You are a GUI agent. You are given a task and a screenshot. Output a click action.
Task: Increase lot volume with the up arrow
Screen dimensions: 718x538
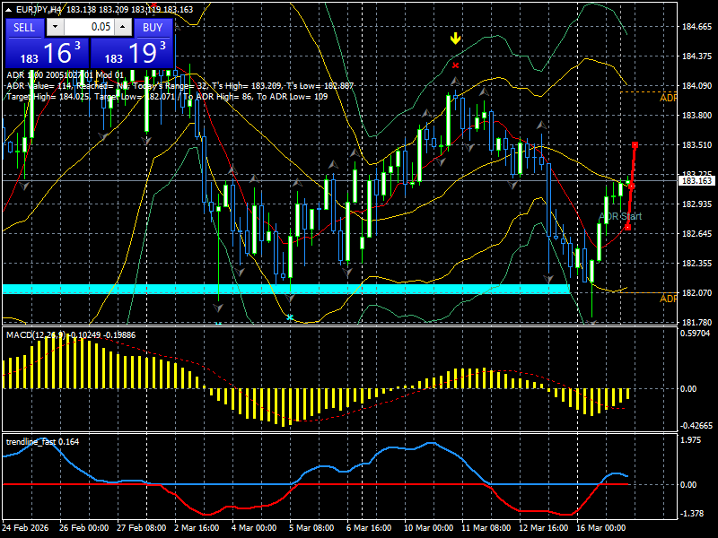[123, 27]
